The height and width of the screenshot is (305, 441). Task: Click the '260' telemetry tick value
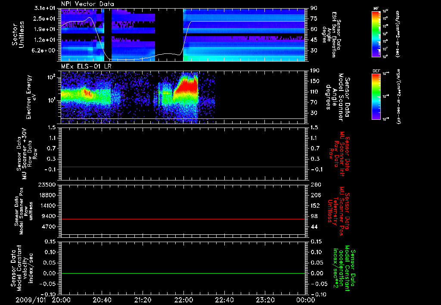click(315, 184)
